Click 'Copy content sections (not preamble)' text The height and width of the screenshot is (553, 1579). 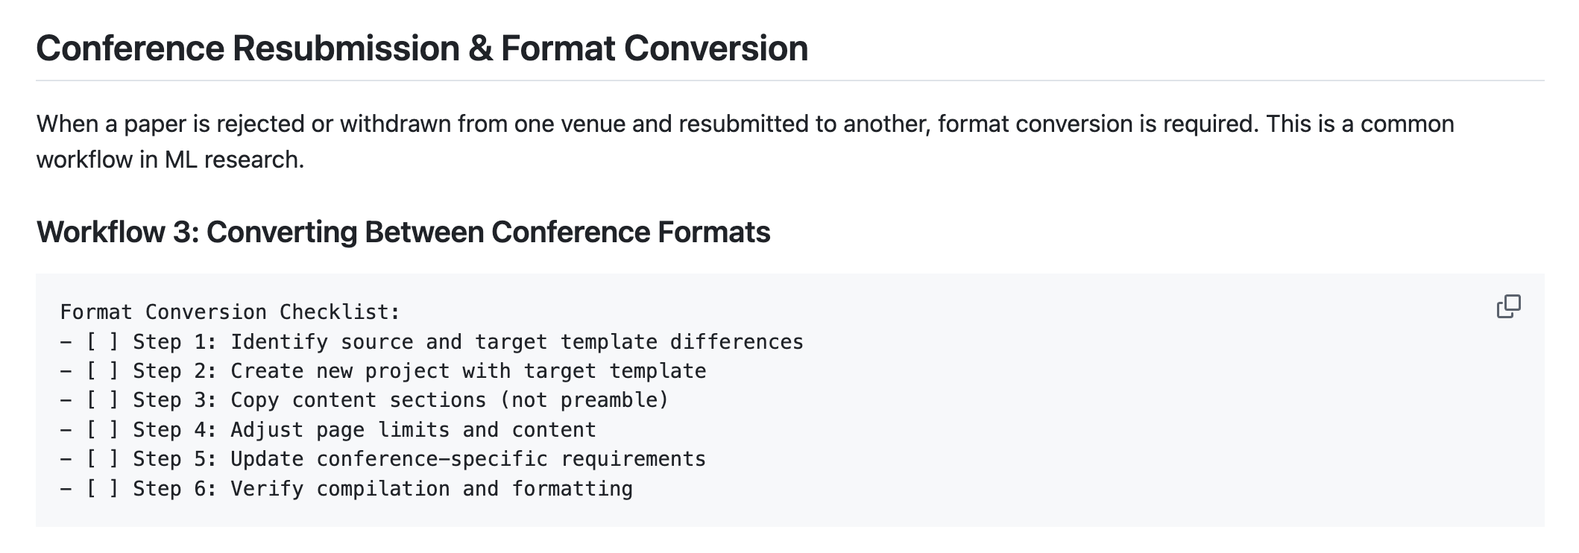click(x=449, y=400)
